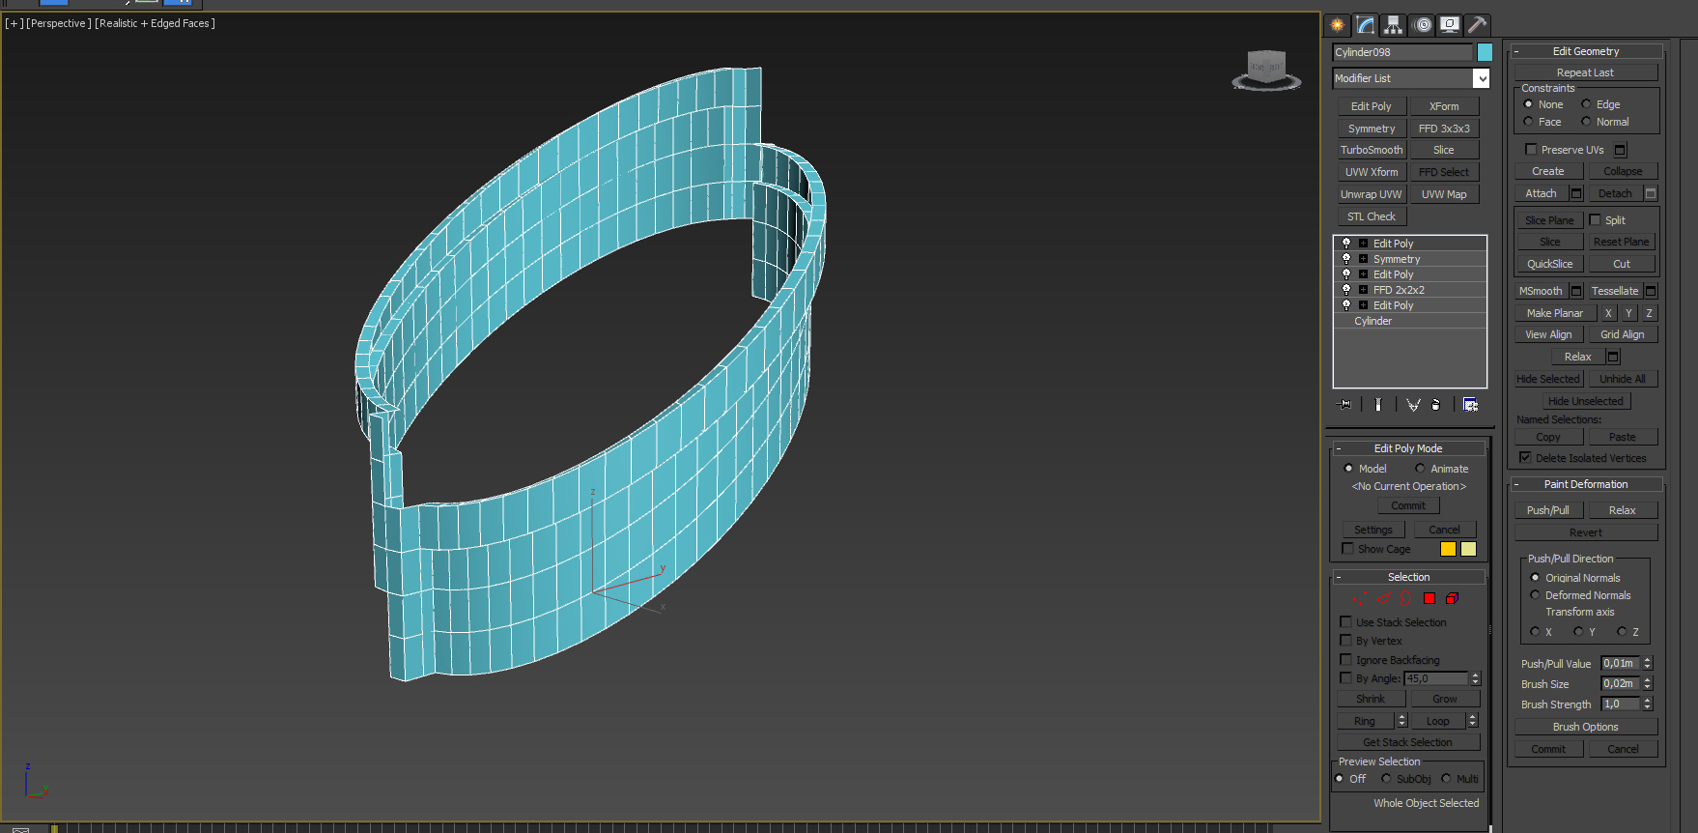Click the QuickSlice button
Image resolution: width=1698 pixels, height=833 pixels.
coord(1549,264)
